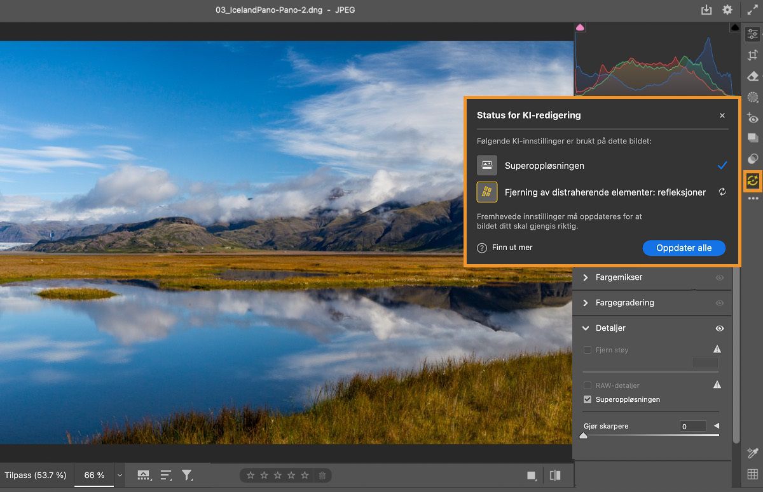Select the color sampler eyedropper tool
Image resolution: width=763 pixels, height=492 pixels.
(752, 453)
